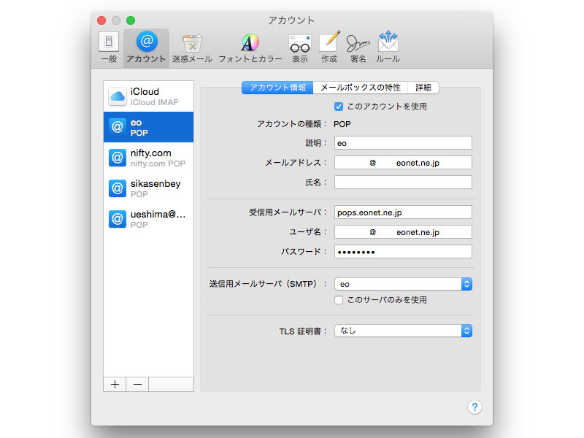Click the ユーザ名 field
The image size is (584, 438).
click(x=403, y=232)
